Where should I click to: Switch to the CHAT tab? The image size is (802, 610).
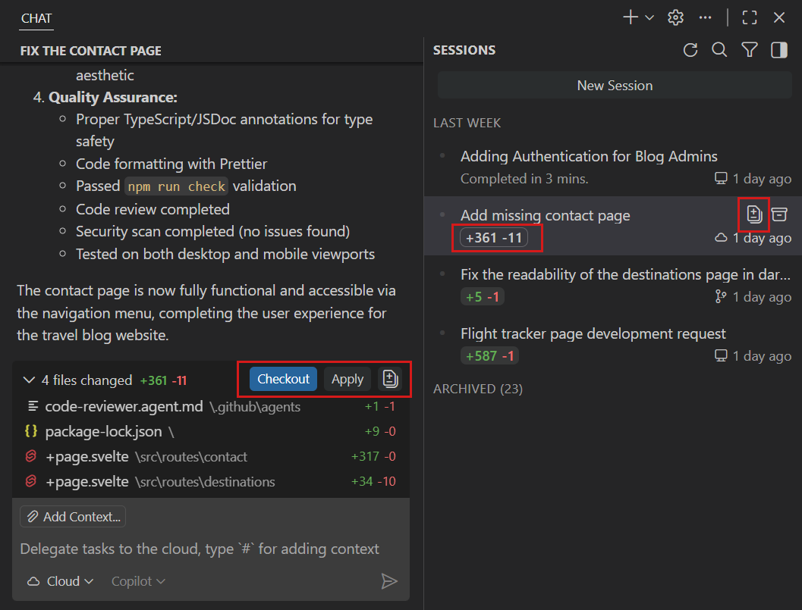pos(36,17)
